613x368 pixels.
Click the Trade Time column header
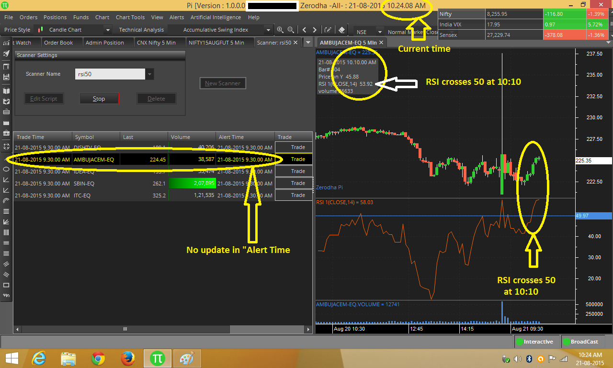point(43,137)
